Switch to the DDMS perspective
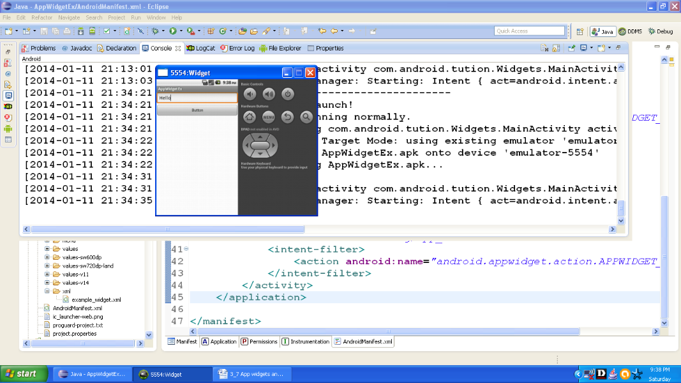The width and height of the screenshot is (681, 383). click(x=630, y=31)
